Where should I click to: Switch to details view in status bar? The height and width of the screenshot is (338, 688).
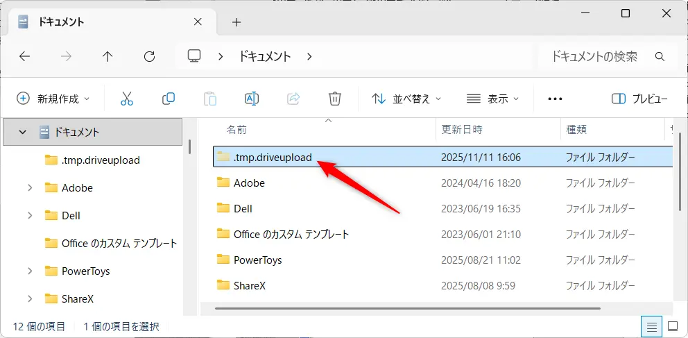pyautogui.click(x=651, y=326)
